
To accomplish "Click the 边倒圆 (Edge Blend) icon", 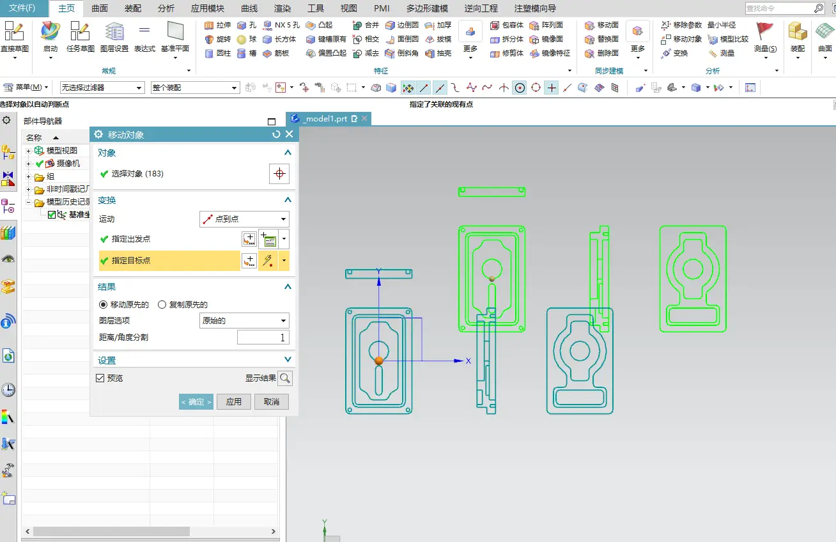I will 391,25.
